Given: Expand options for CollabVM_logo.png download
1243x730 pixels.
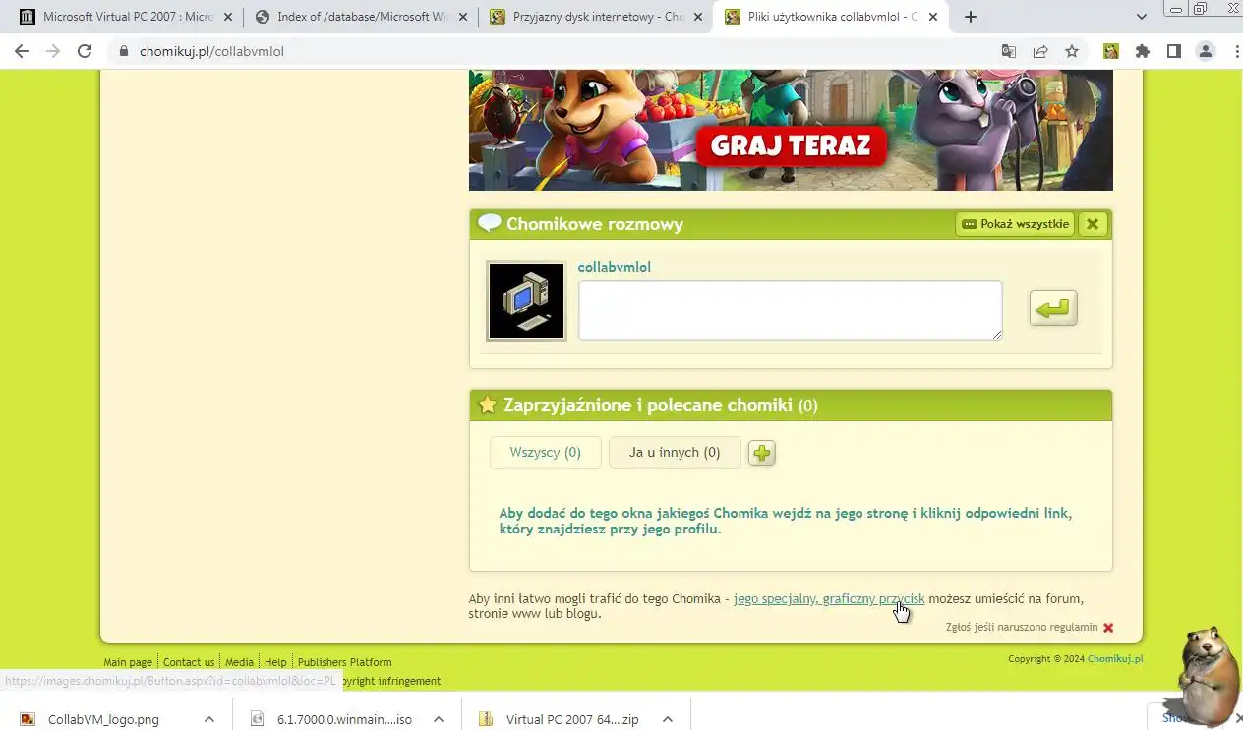Looking at the screenshot, I should click(x=208, y=719).
